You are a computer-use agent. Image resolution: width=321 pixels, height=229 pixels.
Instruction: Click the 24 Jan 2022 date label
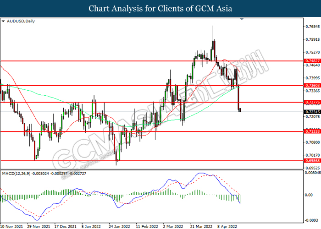(x=119, y=227)
